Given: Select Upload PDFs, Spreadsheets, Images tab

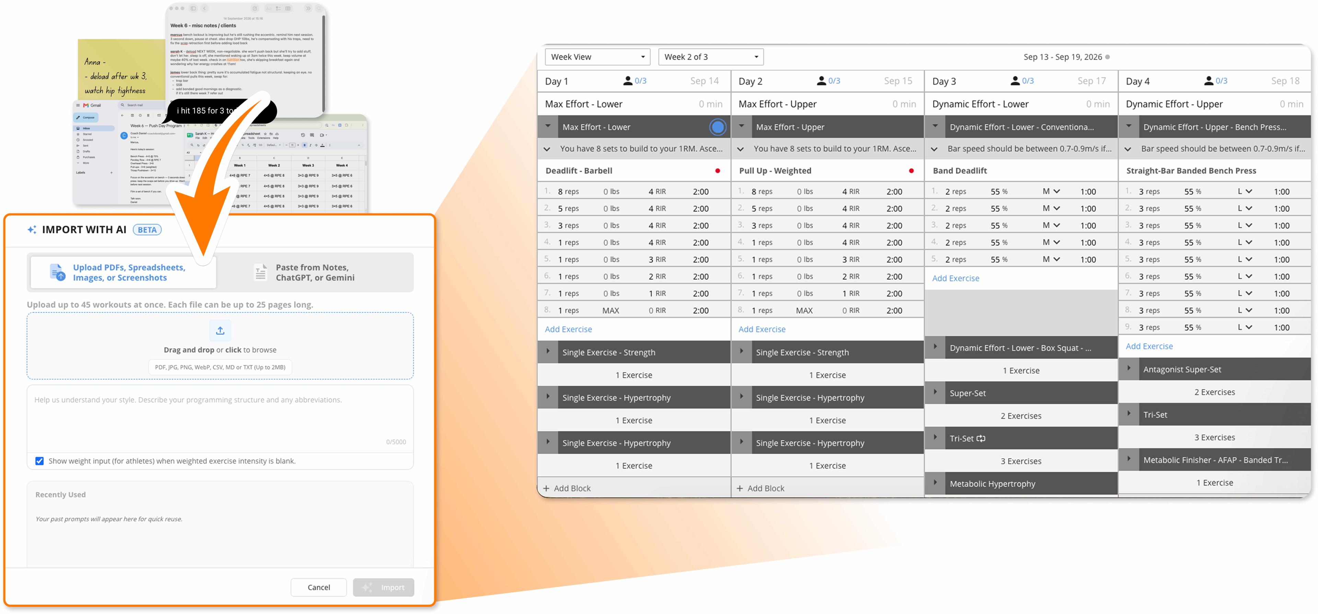Looking at the screenshot, I should (123, 272).
